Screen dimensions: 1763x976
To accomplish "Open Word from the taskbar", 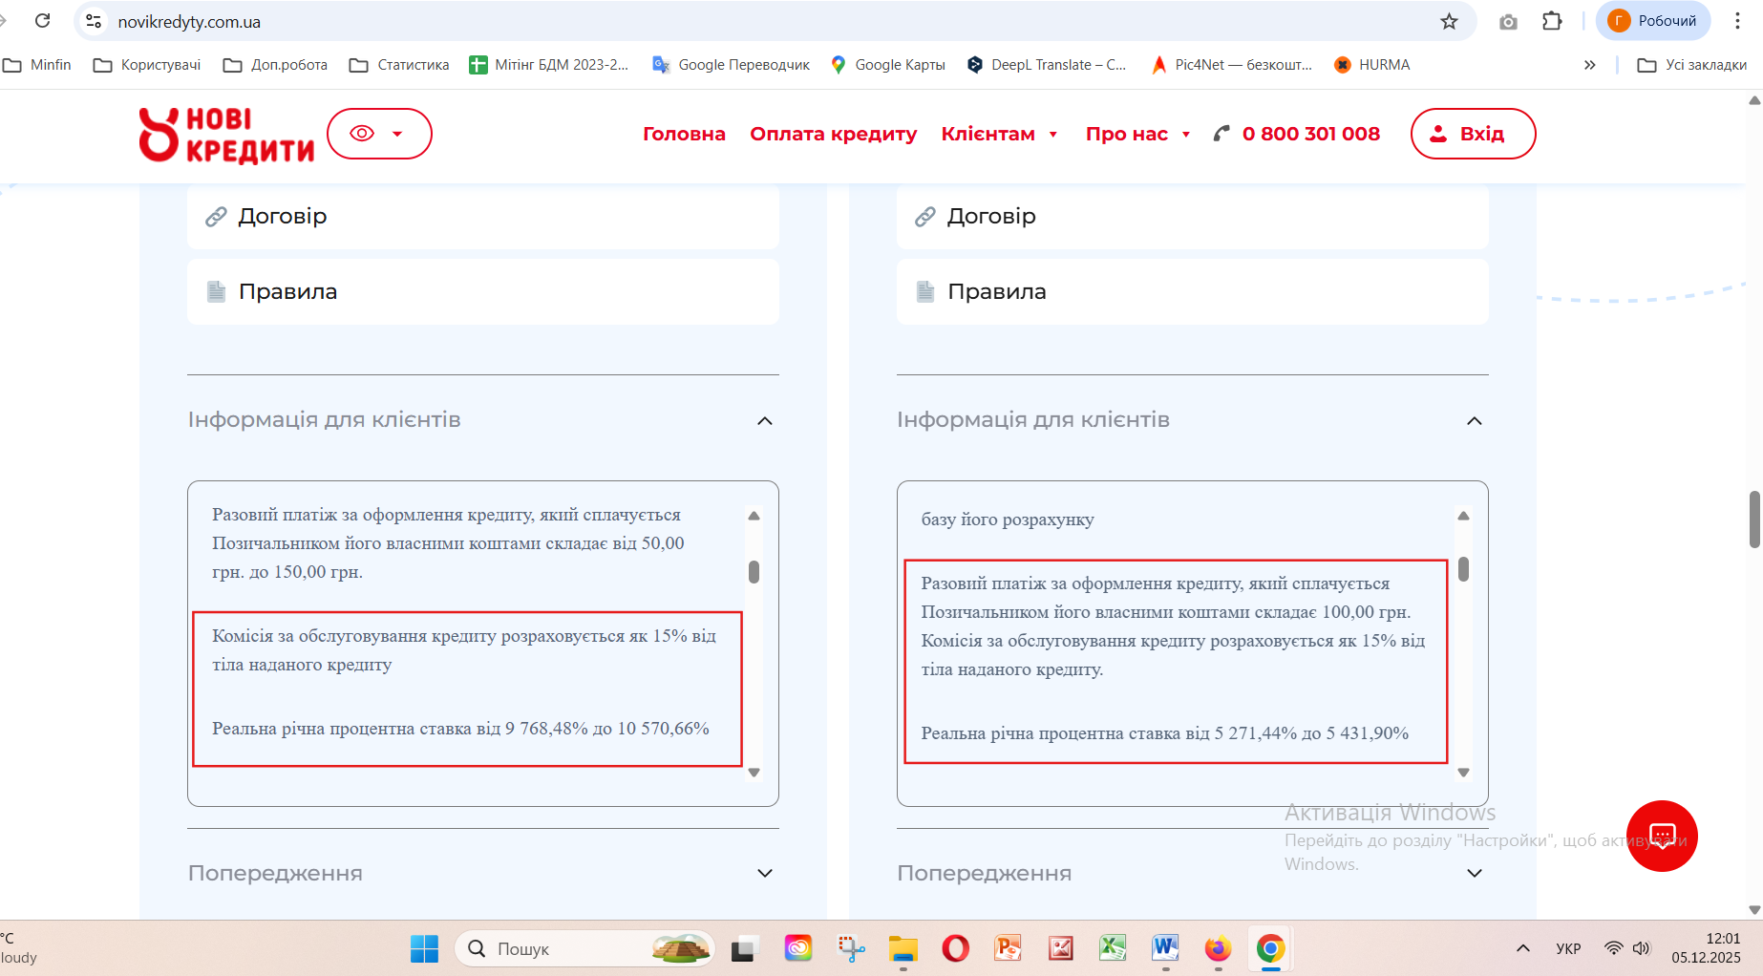I will (x=1165, y=948).
